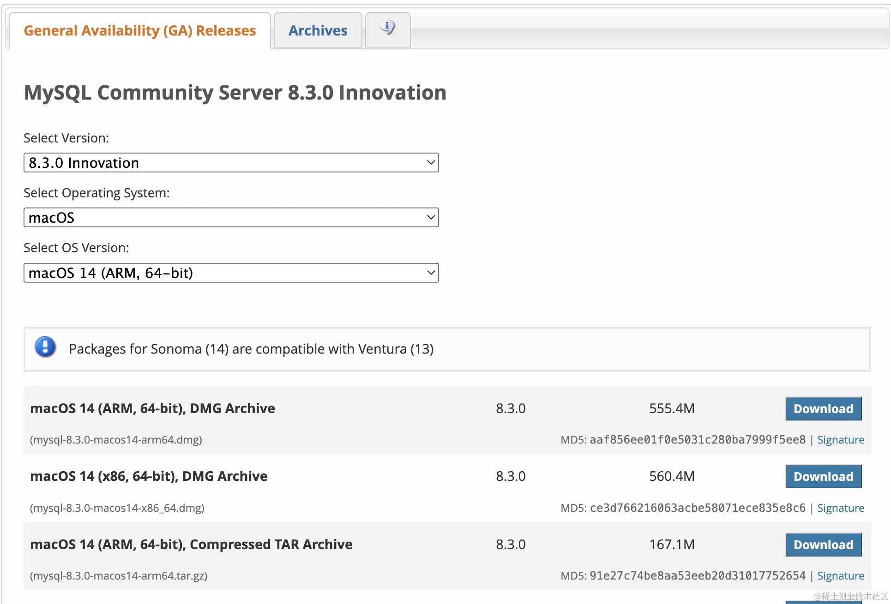Viewport: 891px width, 604px height.
Task: Click the Sonoma compatible with Ventura notice text
Action: [251, 349]
